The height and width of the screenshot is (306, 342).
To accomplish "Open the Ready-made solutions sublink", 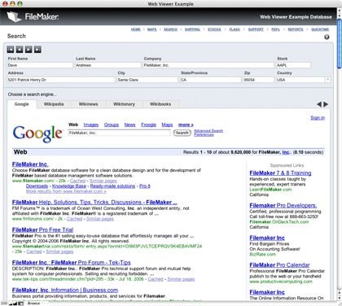I will 112,186.
